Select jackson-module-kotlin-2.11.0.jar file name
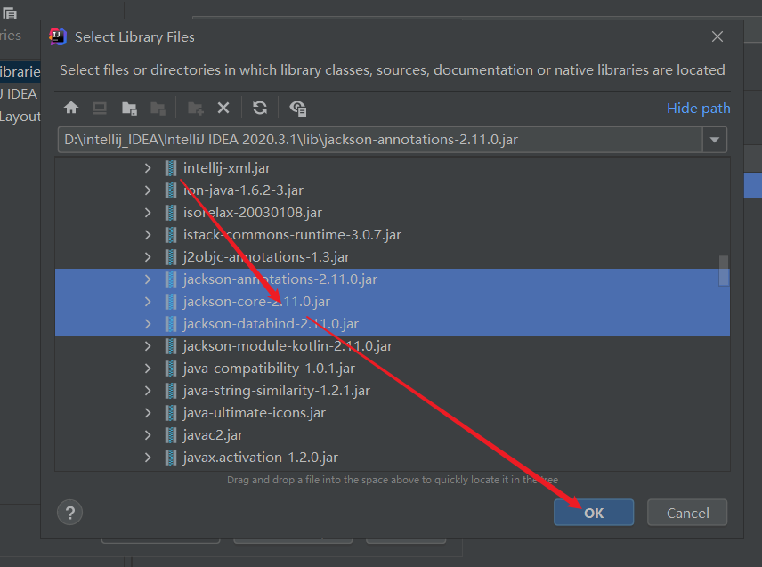Viewport: 762px width, 567px height. point(288,346)
